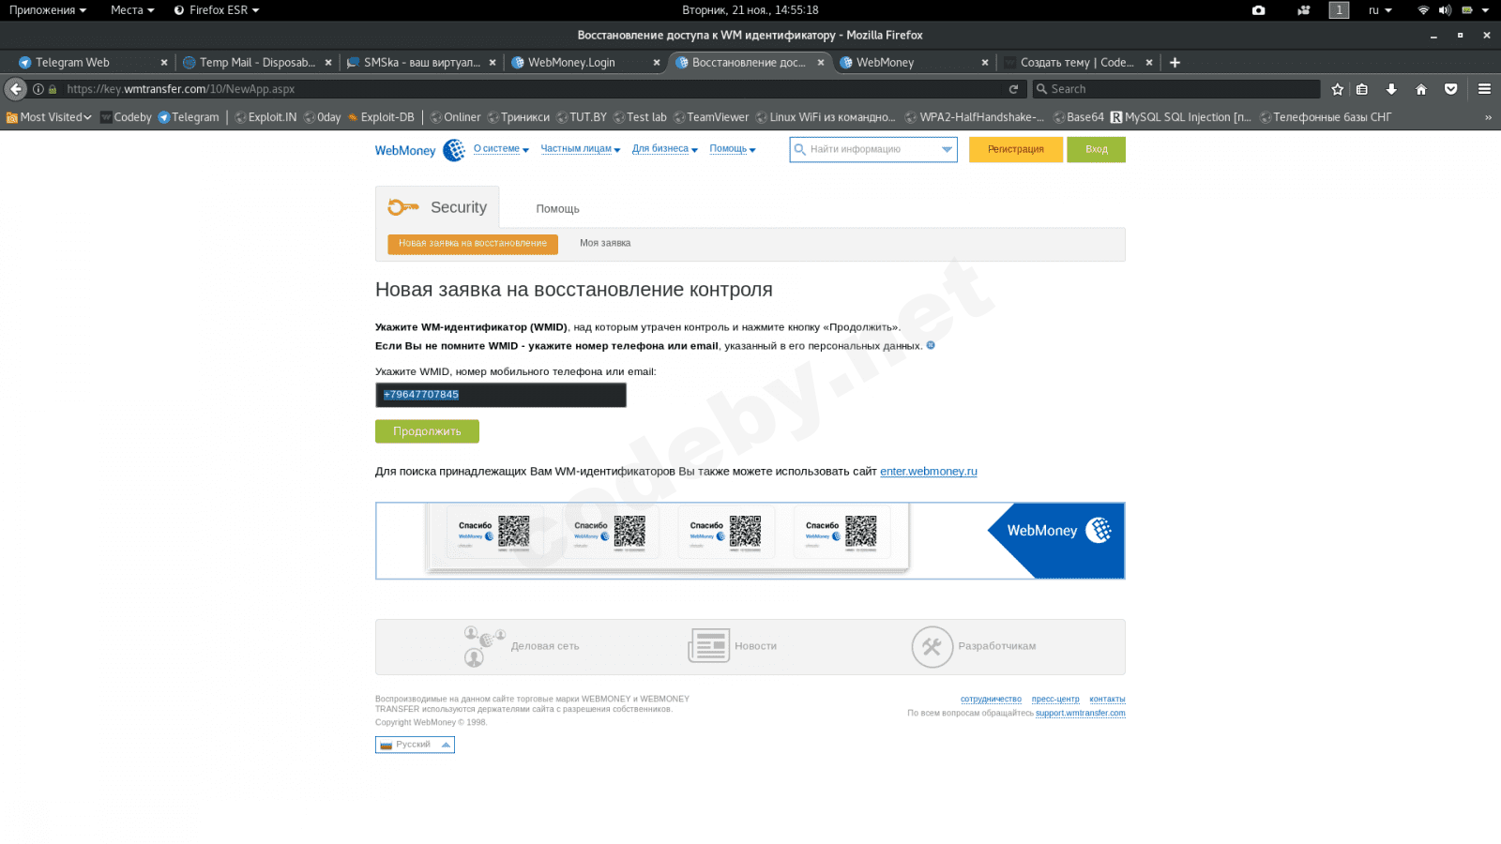Open the Firefox hamburger menu

coord(1484,89)
